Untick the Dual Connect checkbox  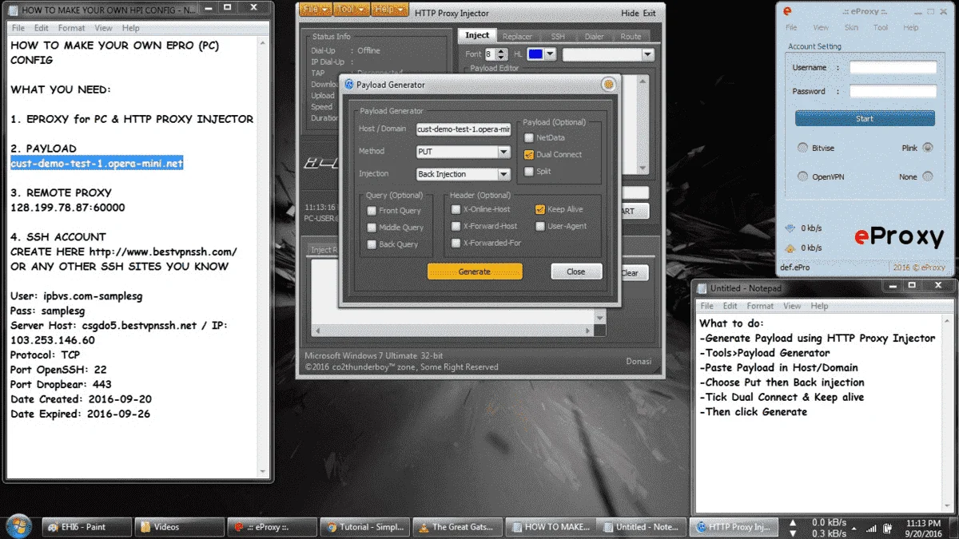529,155
